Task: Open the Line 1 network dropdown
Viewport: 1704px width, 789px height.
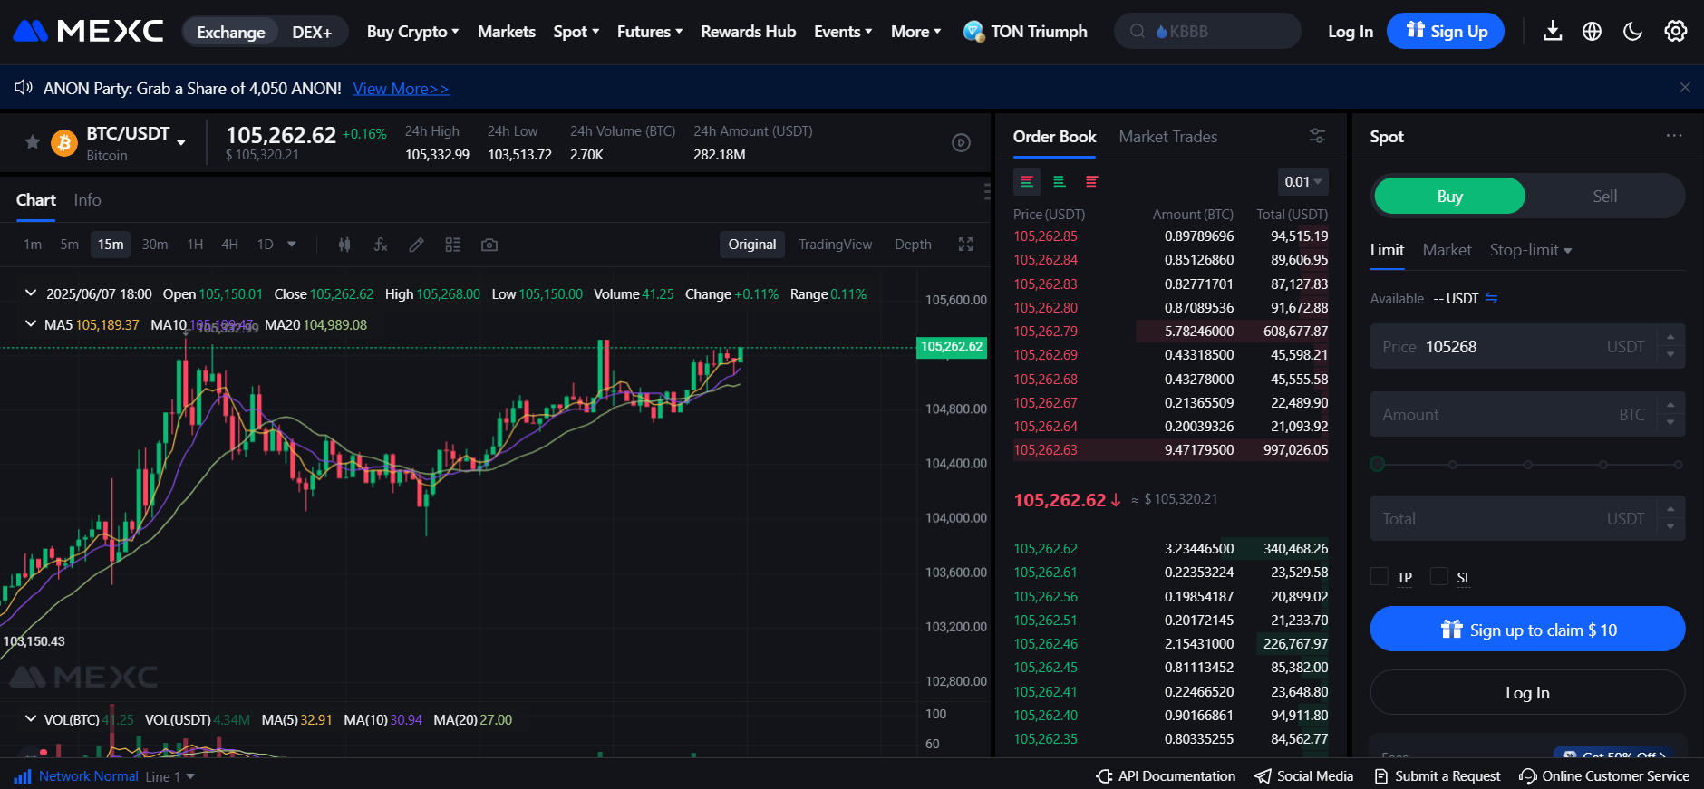Action: [x=170, y=776]
